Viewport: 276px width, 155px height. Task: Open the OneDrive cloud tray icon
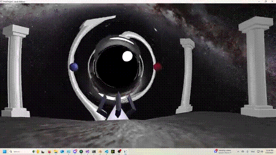(243, 152)
